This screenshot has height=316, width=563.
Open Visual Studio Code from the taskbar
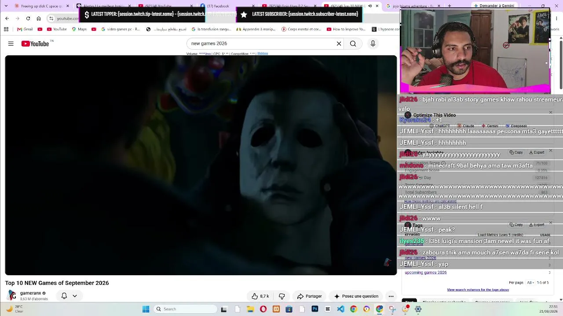340,309
